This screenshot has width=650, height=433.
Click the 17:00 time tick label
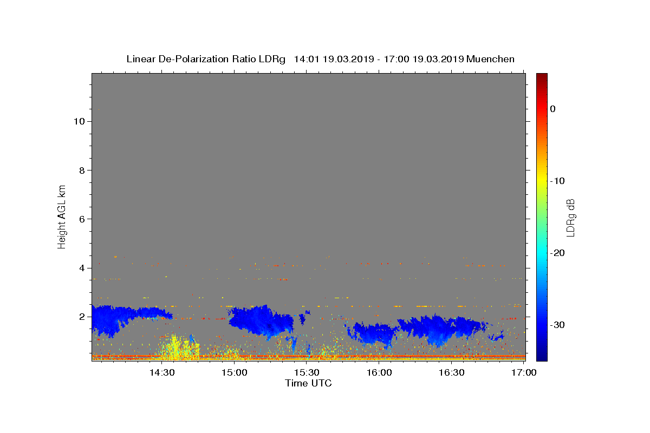[x=524, y=372]
